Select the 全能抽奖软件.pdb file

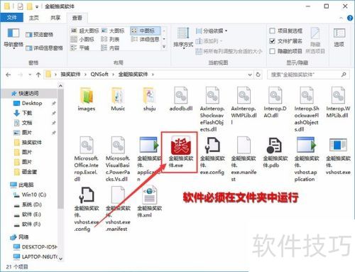(275, 152)
